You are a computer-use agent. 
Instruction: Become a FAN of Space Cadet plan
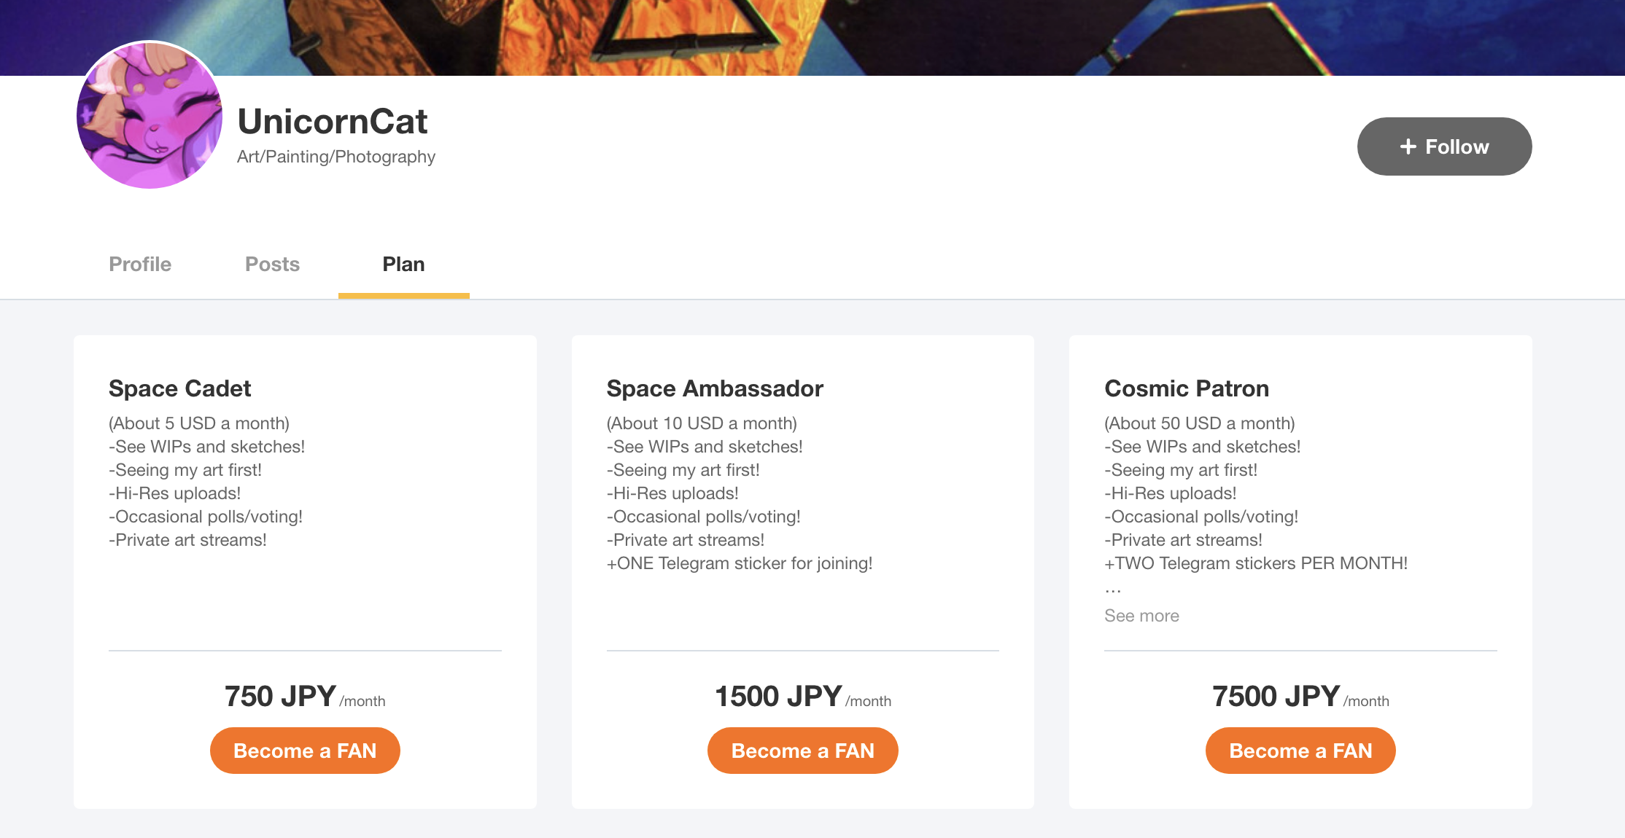click(305, 751)
